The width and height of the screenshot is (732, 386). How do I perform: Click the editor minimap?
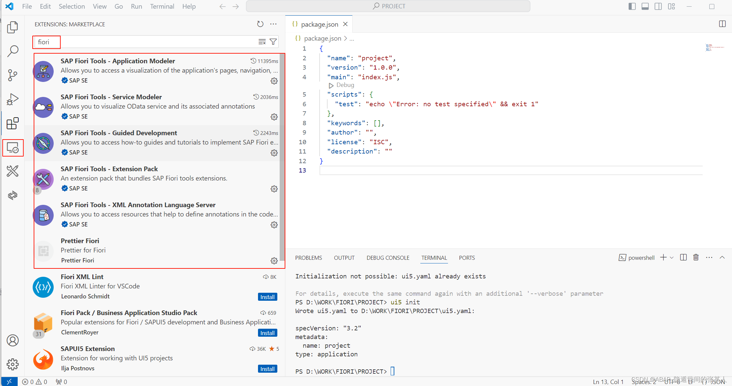click(x=715, y=48)
